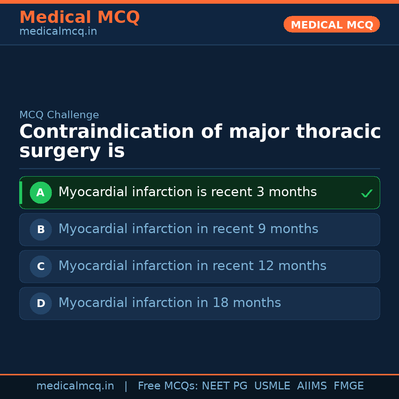The image size is (399, 399).
Task: Click the question heading about thoracic surgery
Action: 199,141
